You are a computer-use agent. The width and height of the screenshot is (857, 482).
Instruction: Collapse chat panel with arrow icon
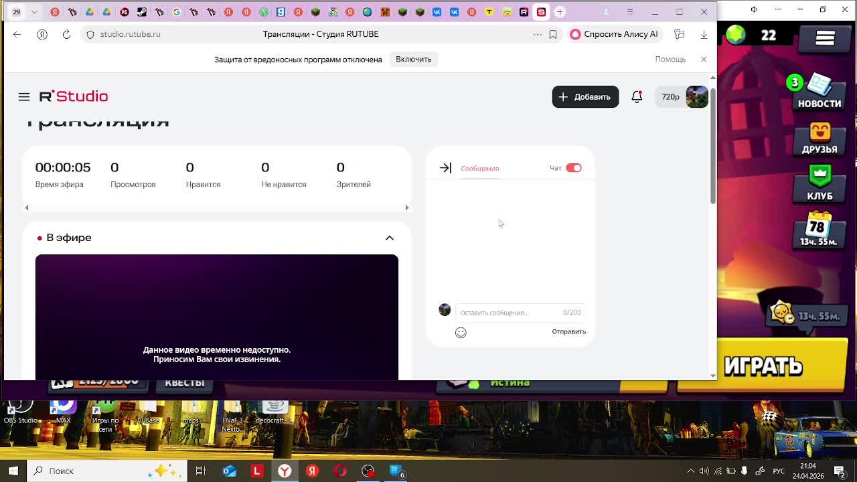445,168
